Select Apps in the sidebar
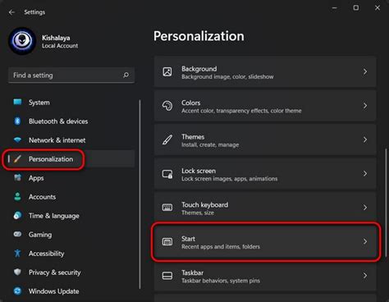The width and height of the screenshot is (389, 302). click(x=36, y=178)
